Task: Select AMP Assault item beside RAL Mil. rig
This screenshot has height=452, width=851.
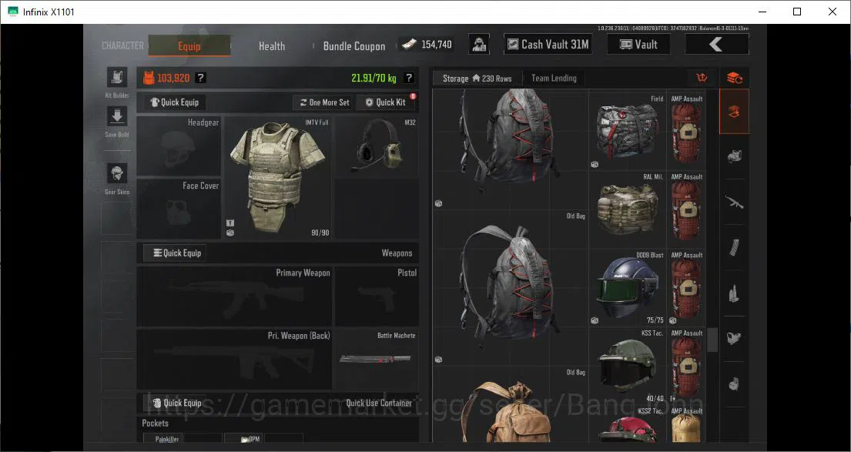Action: click(x=686, y=209)
